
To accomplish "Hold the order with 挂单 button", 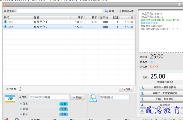I will pos(126,89).
